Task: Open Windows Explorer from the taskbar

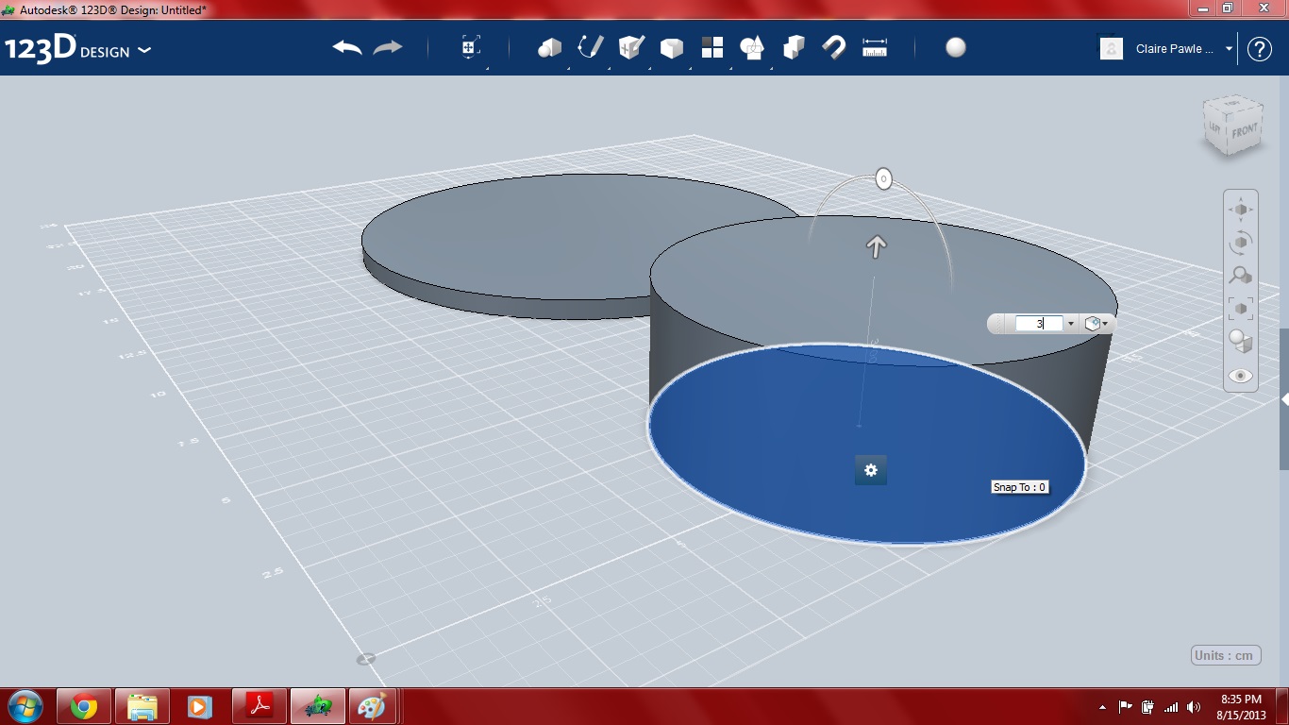Action: (x=142, y=706)
